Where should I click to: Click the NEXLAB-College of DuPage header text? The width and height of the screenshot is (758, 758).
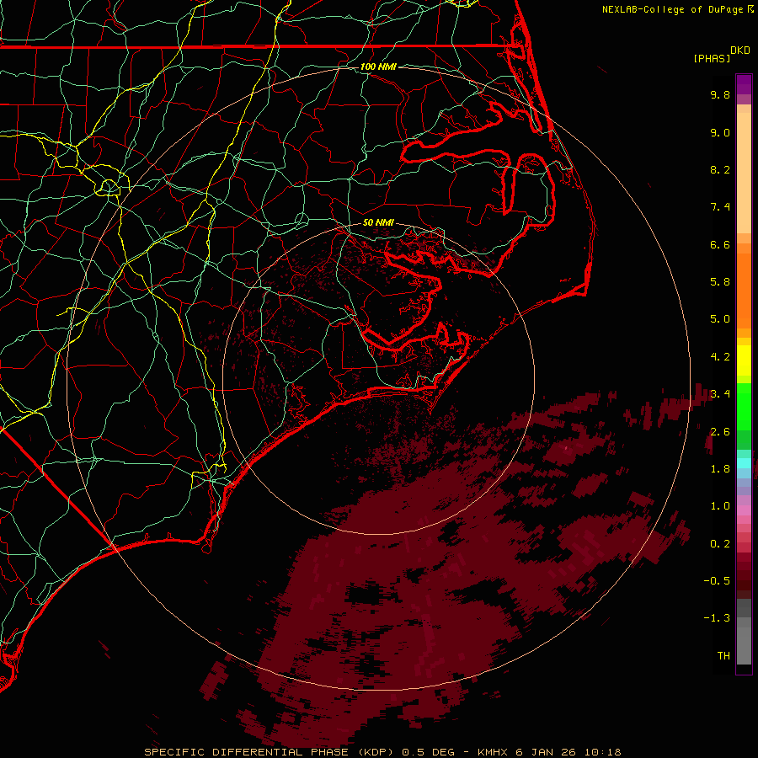[672, 9]
